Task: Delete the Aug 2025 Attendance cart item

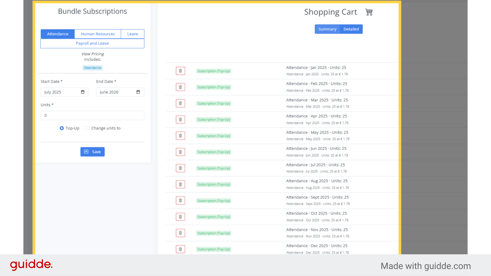Action: 180,185
